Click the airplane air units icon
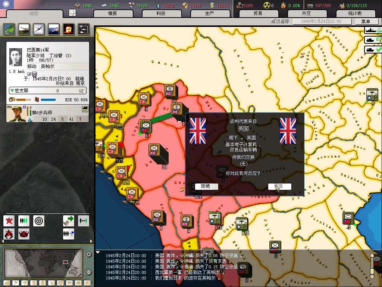This screenshot has height=287, width=382. [x=39, y=29]
